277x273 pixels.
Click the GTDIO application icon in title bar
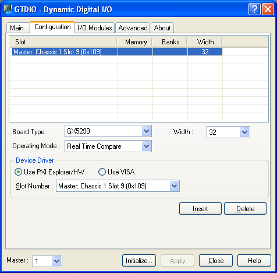(x=8, y=9)
